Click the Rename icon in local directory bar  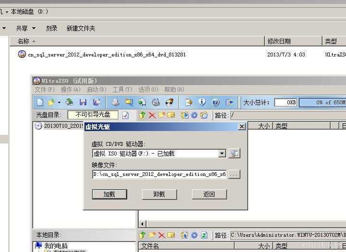pyautogui.click(x=171, y=235)
